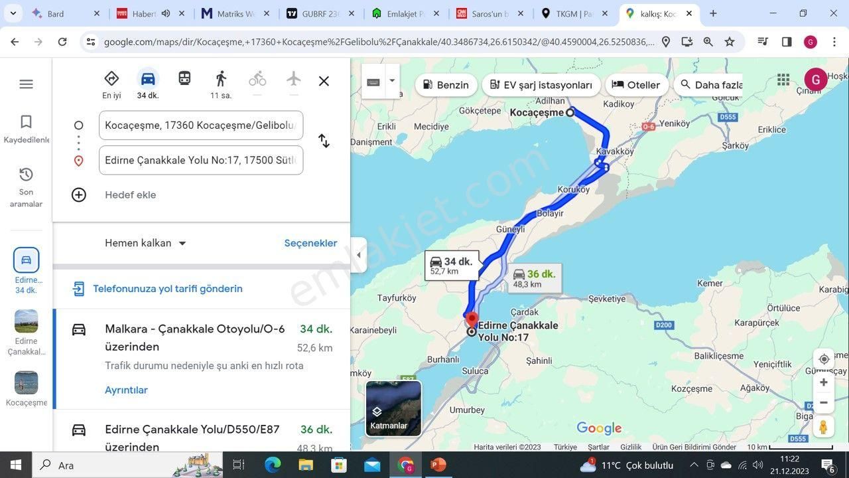The image size is (849, 478).
Task: Open Street View pegman
Action: [824, 427]
